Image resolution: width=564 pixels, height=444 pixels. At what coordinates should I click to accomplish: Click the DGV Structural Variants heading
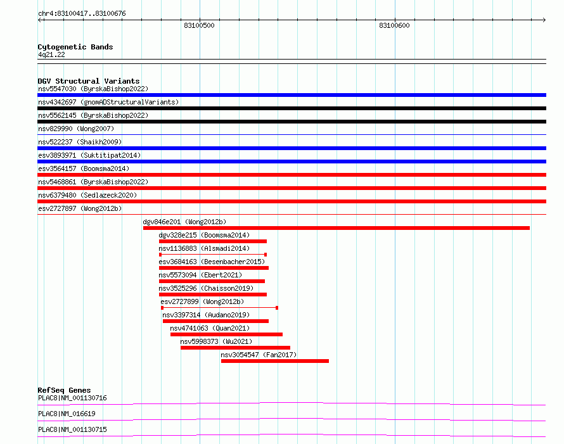(x=89, y=81)
